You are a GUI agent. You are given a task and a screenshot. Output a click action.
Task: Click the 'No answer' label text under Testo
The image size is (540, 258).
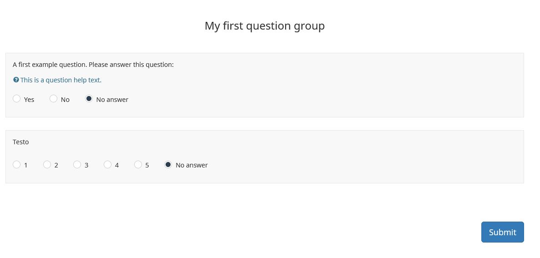[x=192, y=165]
